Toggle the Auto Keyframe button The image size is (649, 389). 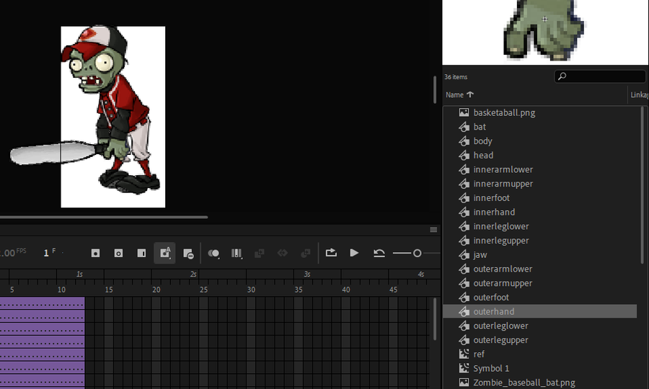164,253
